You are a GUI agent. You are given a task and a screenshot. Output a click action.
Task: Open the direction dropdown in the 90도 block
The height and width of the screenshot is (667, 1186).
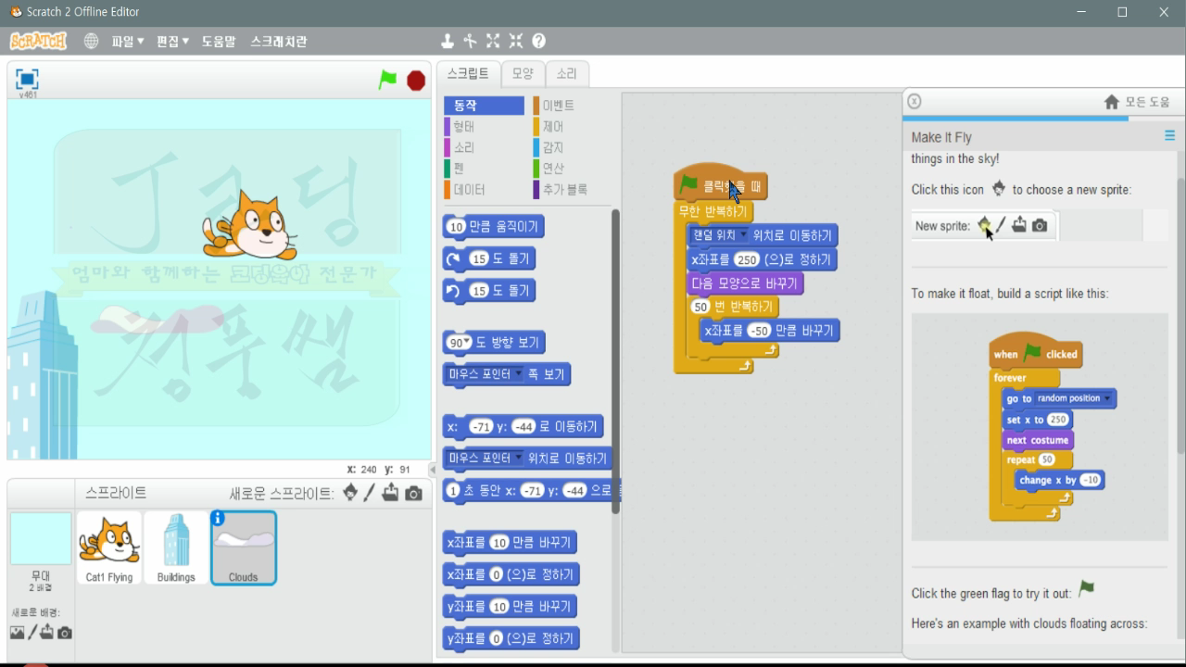(469, 342)
